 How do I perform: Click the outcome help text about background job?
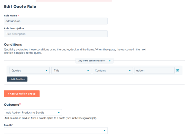(50, 118)
